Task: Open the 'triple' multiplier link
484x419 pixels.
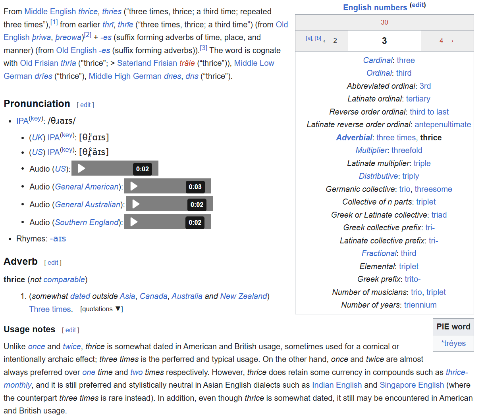Action: tap(422, 163)
